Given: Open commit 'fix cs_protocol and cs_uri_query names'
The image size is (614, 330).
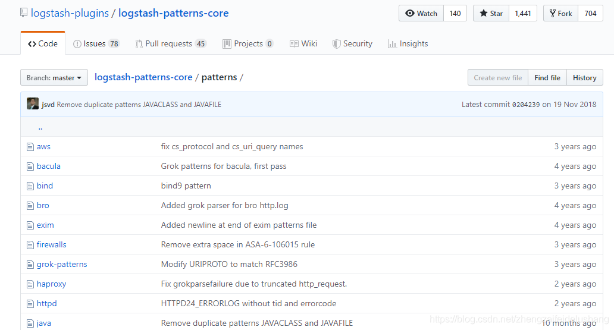Looking at the screenshot, I should [232, 147].
